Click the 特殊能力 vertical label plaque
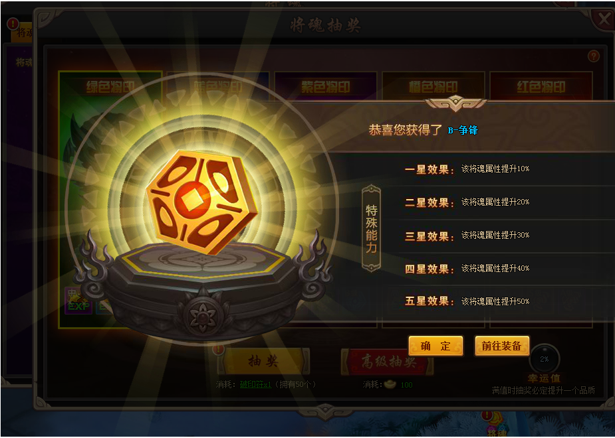This screenshot has width=615, height=438. click(x=371, y=228)
